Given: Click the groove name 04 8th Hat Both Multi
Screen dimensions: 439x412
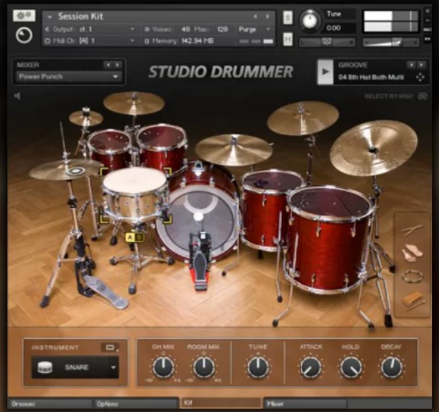Looking at the screenshot, I should pyautogui.click(x=371, y=77).
